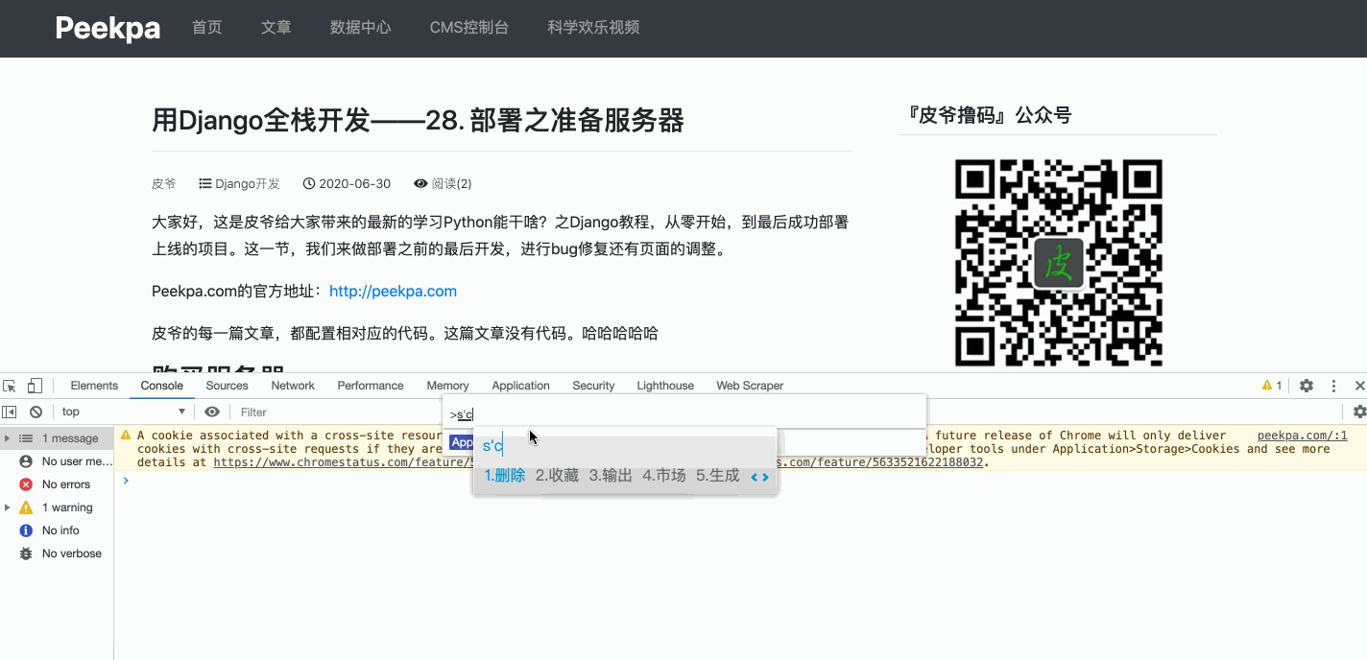Open DevTools settings gear icon
Screen dimensions: 1367x660
coord(1307,386)
